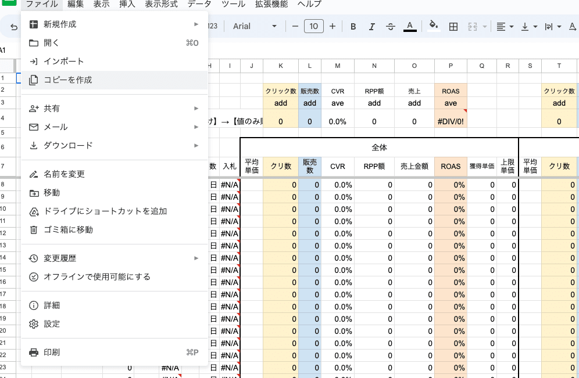Open the fill color bucket

pyautogui.click(x=434, y=26)
